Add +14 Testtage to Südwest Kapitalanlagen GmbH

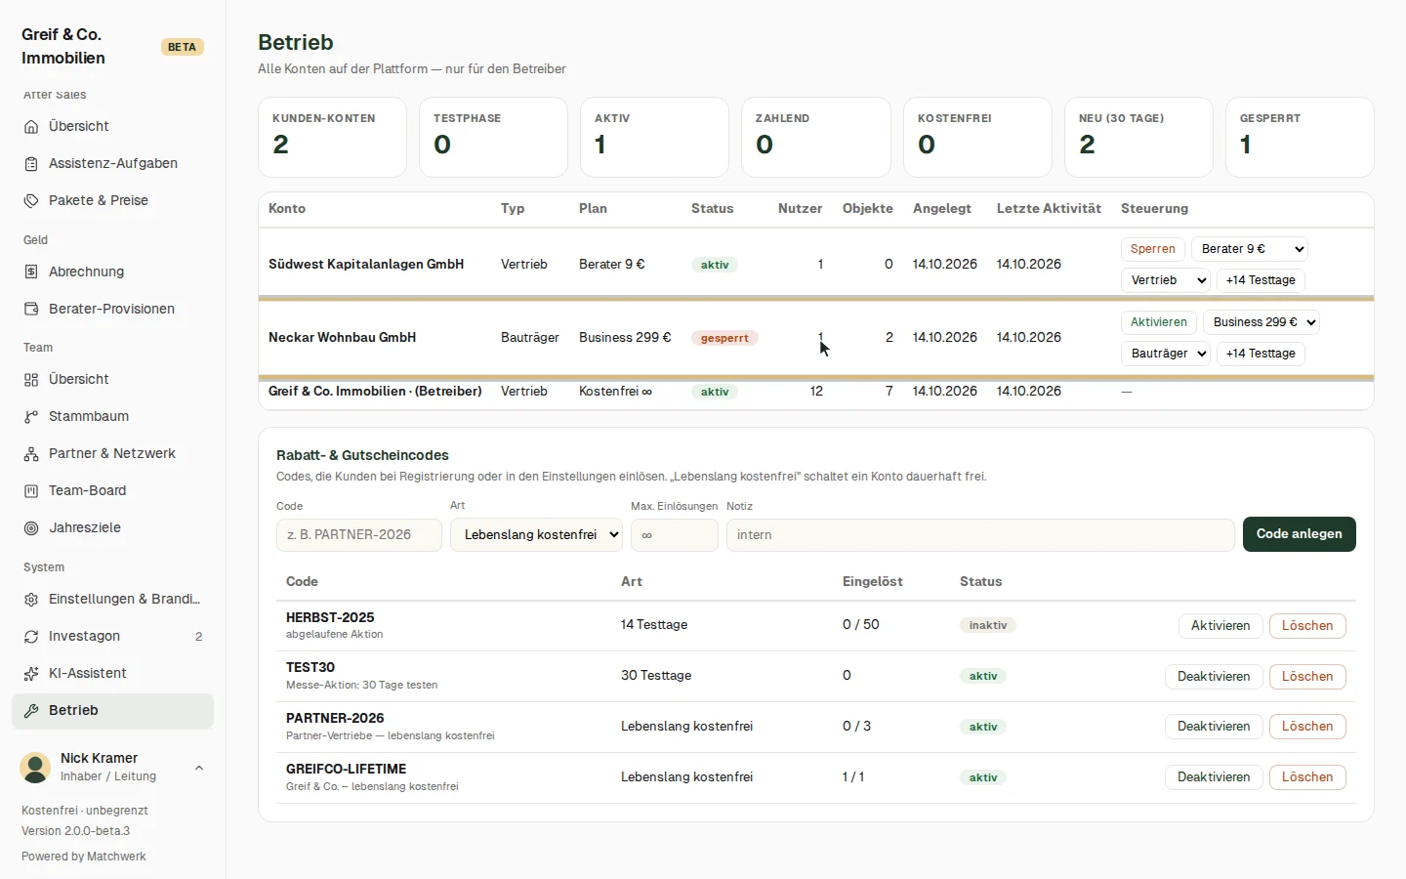pyautogui.click(x=1261, y=280)
